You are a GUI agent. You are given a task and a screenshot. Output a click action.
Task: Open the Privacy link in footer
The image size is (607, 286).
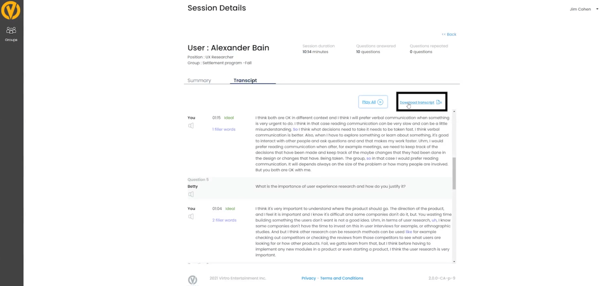308,278
